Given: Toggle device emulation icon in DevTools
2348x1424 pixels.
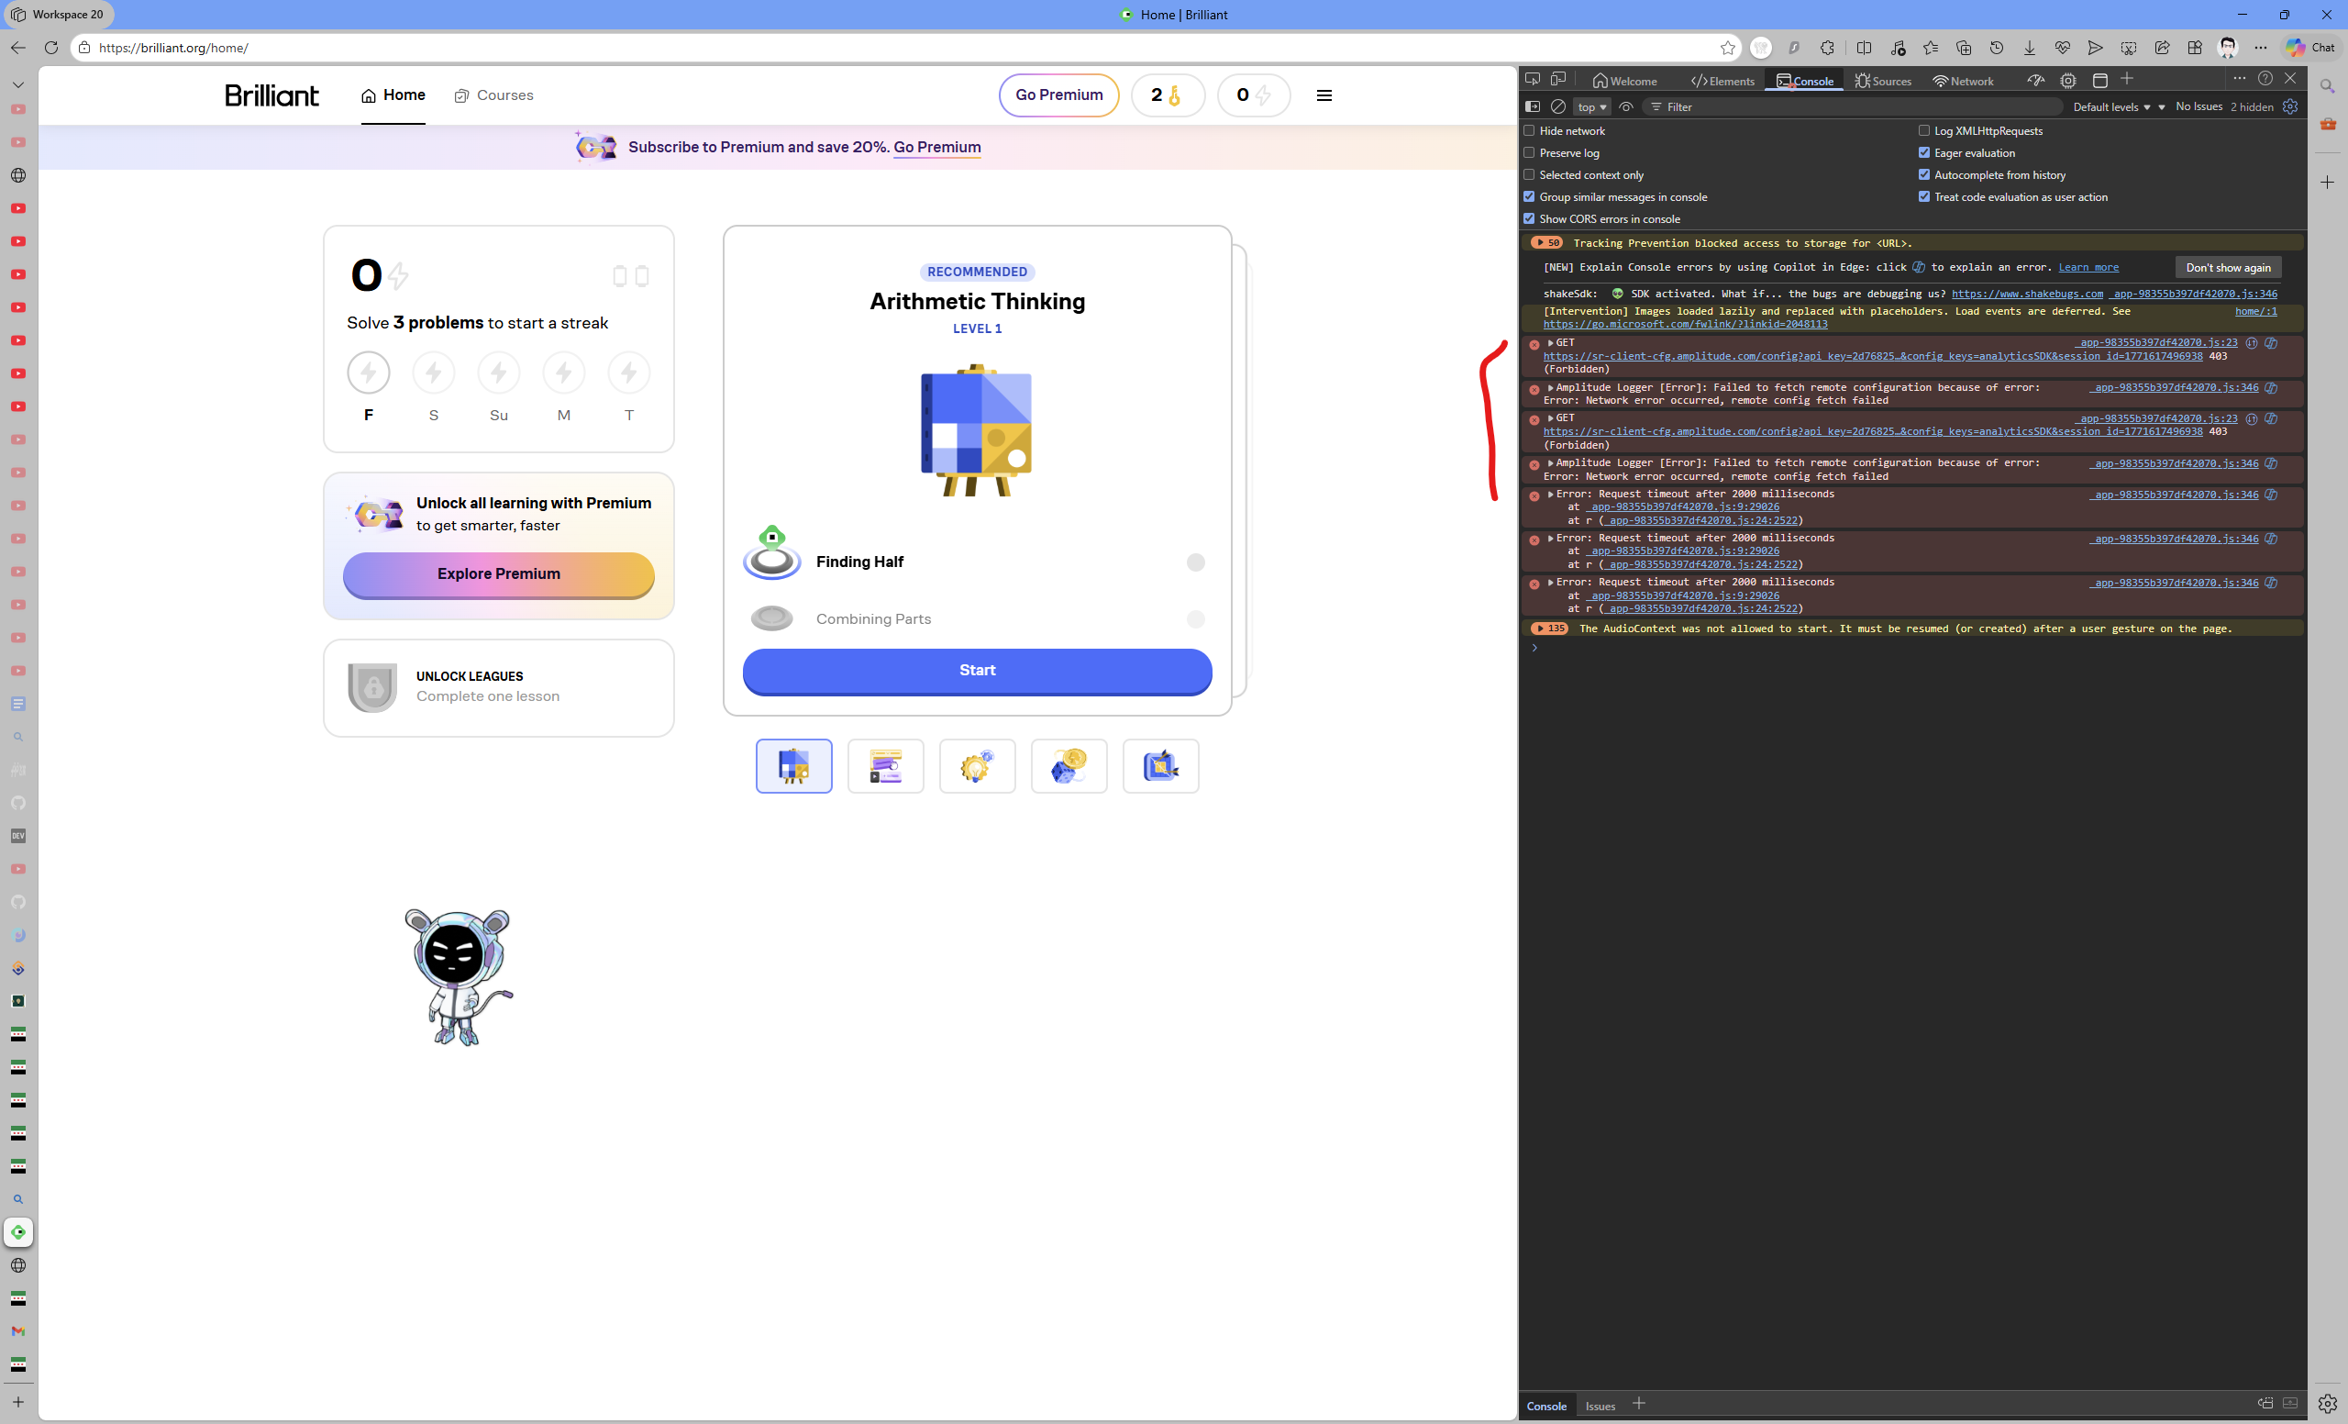Looking at the screenshot, I should pyautogui.click(x=1559, y=80).
